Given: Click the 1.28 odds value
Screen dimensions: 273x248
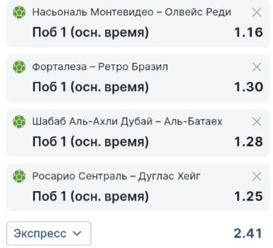Looking at the screenshot, I should pyautogui.click(x=249, y=142).
